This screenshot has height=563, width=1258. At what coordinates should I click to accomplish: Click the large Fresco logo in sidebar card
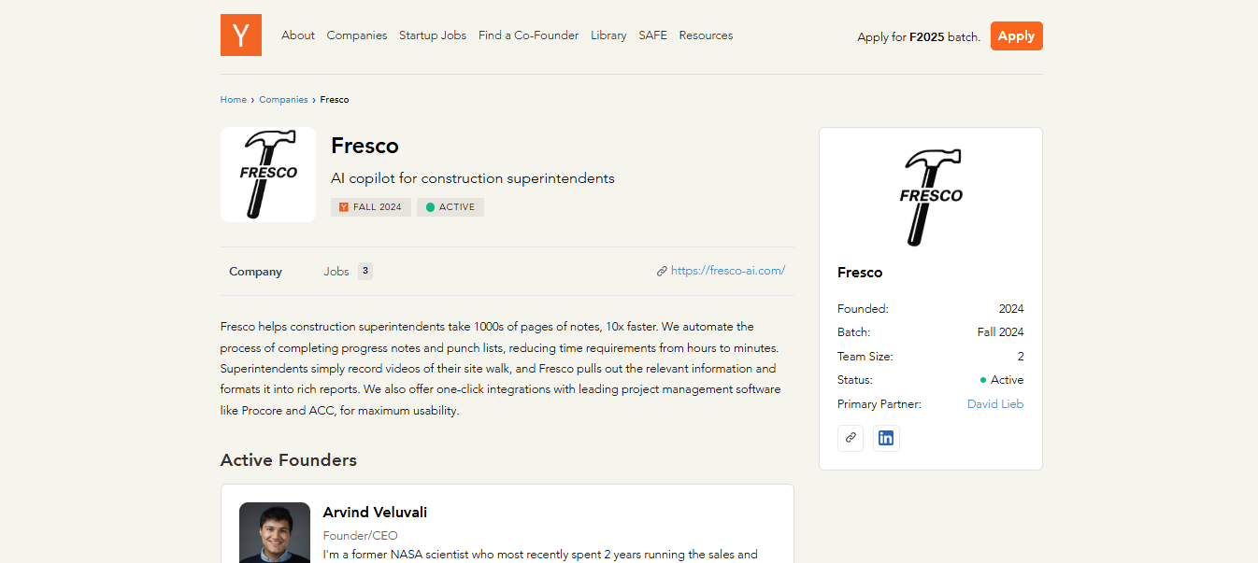click(x=931, y=197)
